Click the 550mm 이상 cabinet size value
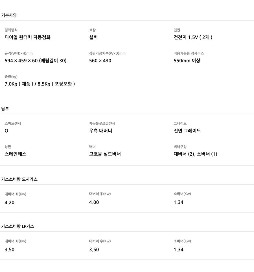 187,61
